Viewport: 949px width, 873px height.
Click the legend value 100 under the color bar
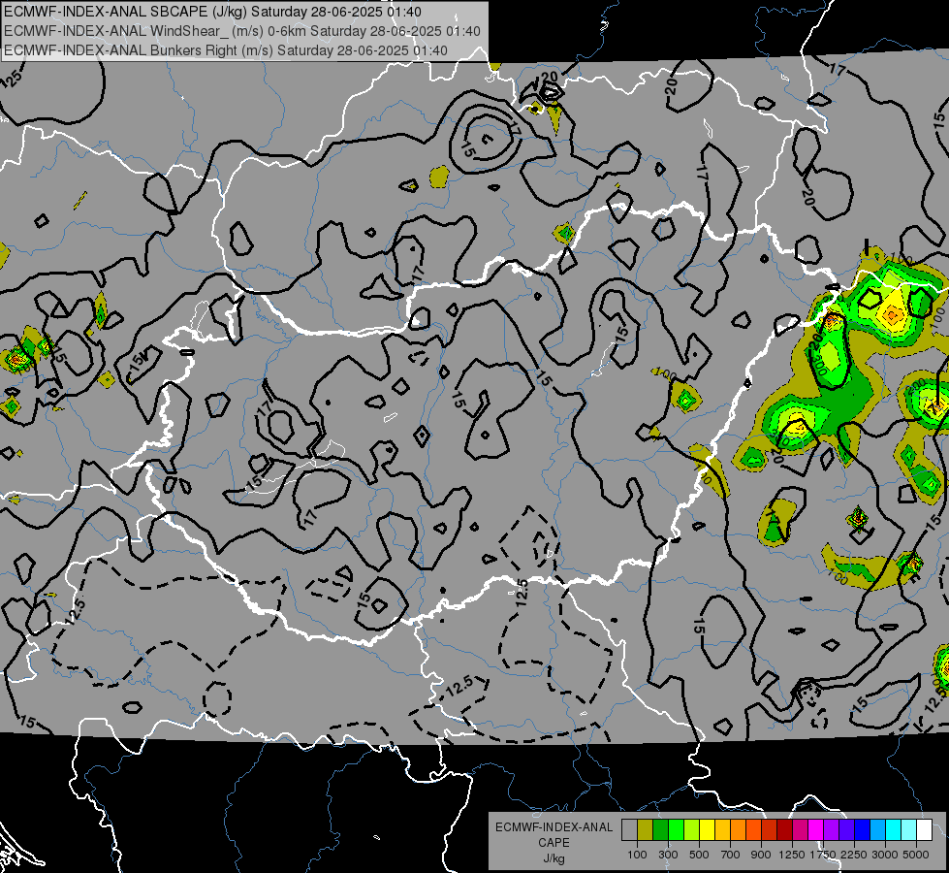[x=637, y=855]
